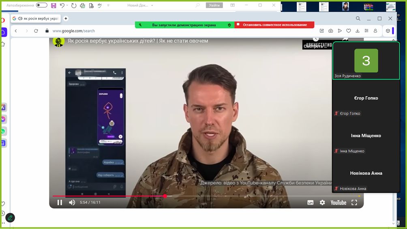Open the quick access toolbar customize dropdown
The image size is (407, 229).
(x=108, y=6)
